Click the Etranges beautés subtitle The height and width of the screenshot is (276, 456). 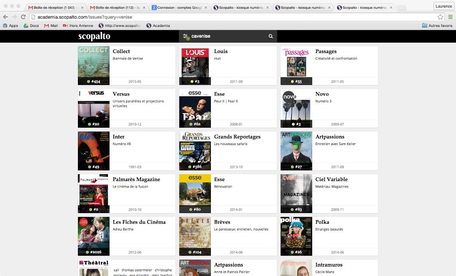click(329, 229)
